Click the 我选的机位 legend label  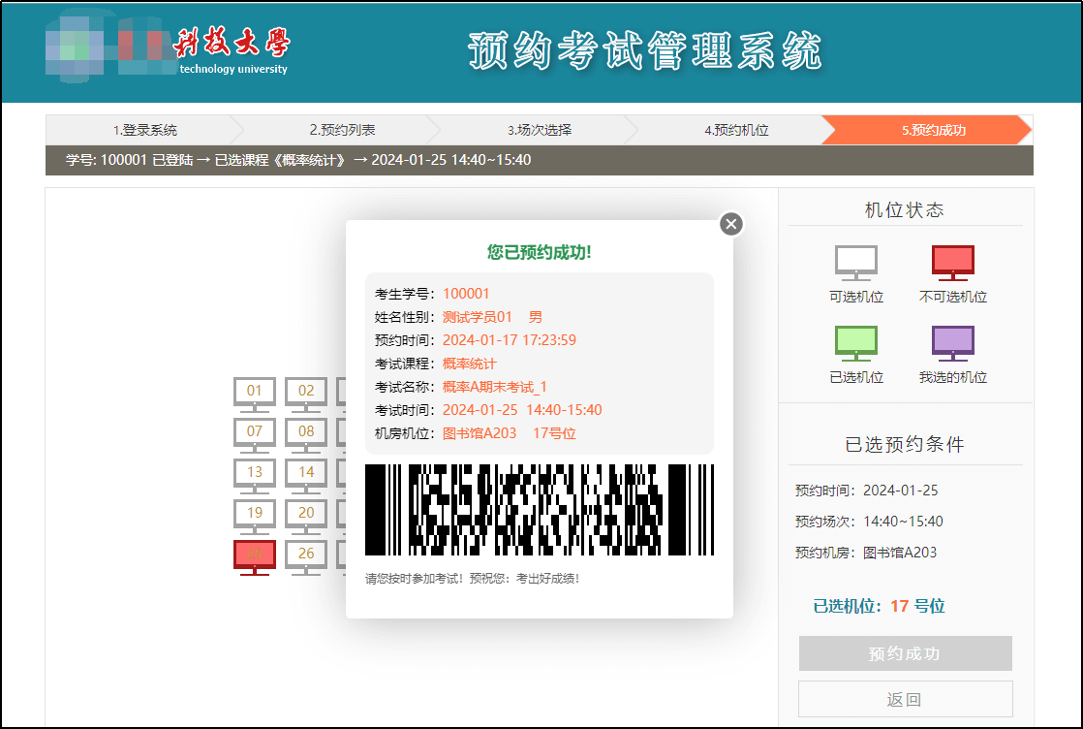[952, 377]
